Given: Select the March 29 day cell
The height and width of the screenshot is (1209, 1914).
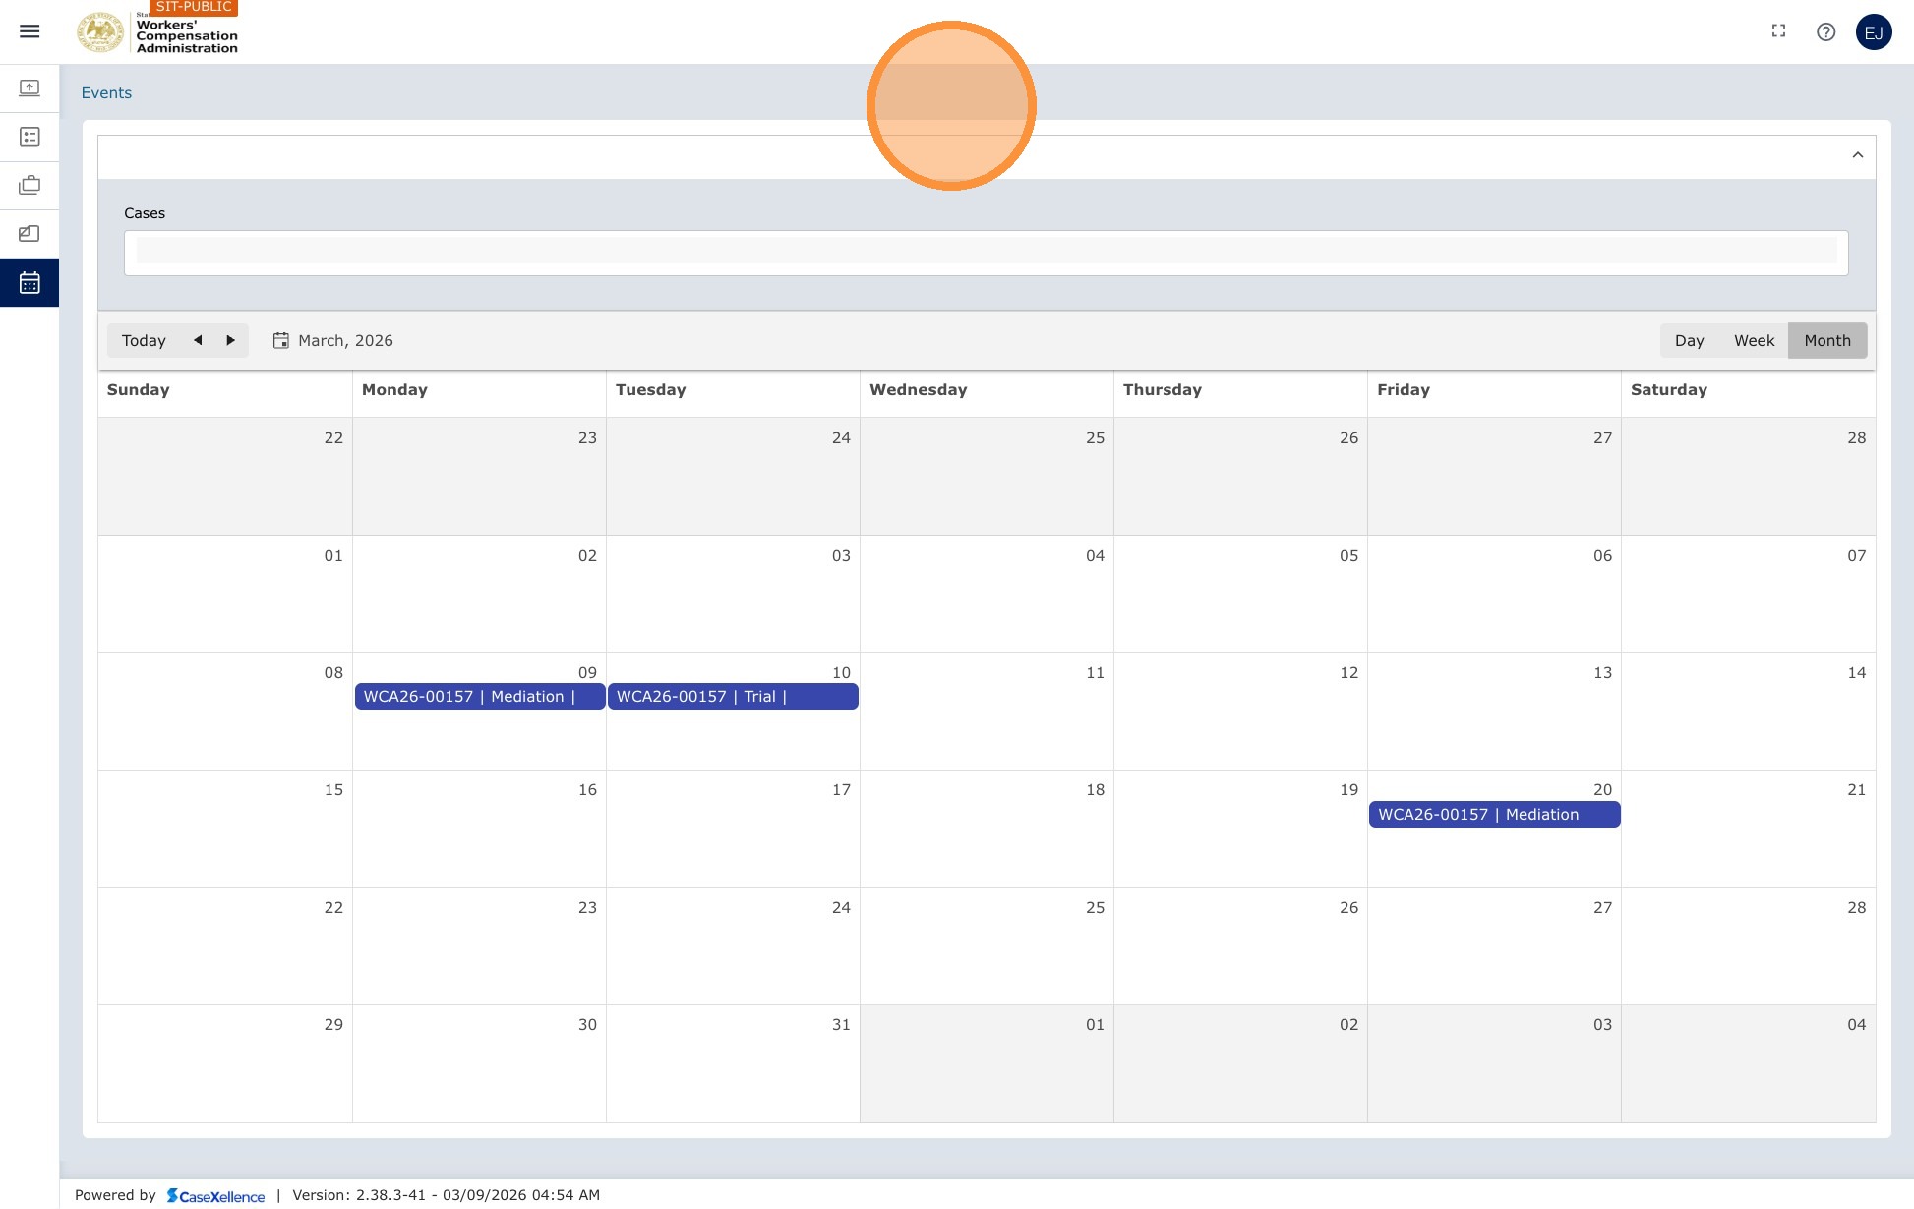Looking at the screenshot, I should 225,1064.
